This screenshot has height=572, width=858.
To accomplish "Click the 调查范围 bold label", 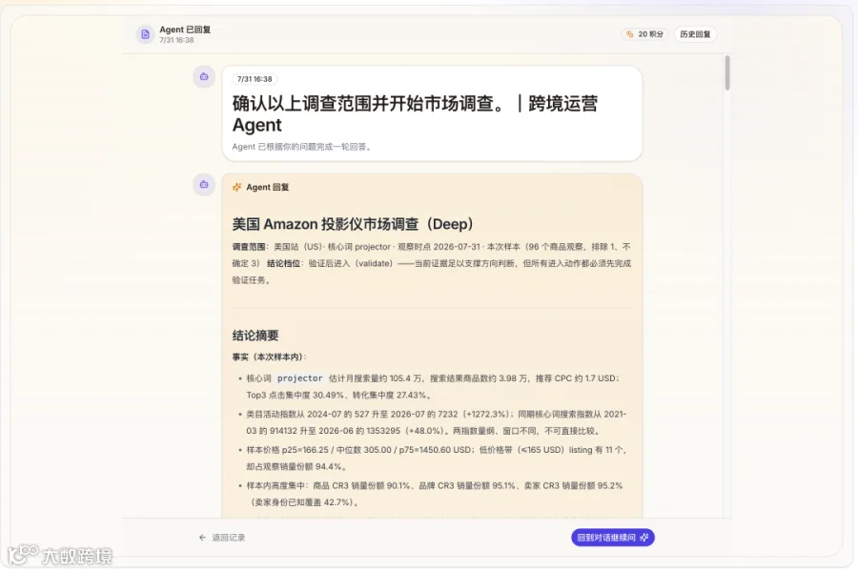I will pos(249,247).
